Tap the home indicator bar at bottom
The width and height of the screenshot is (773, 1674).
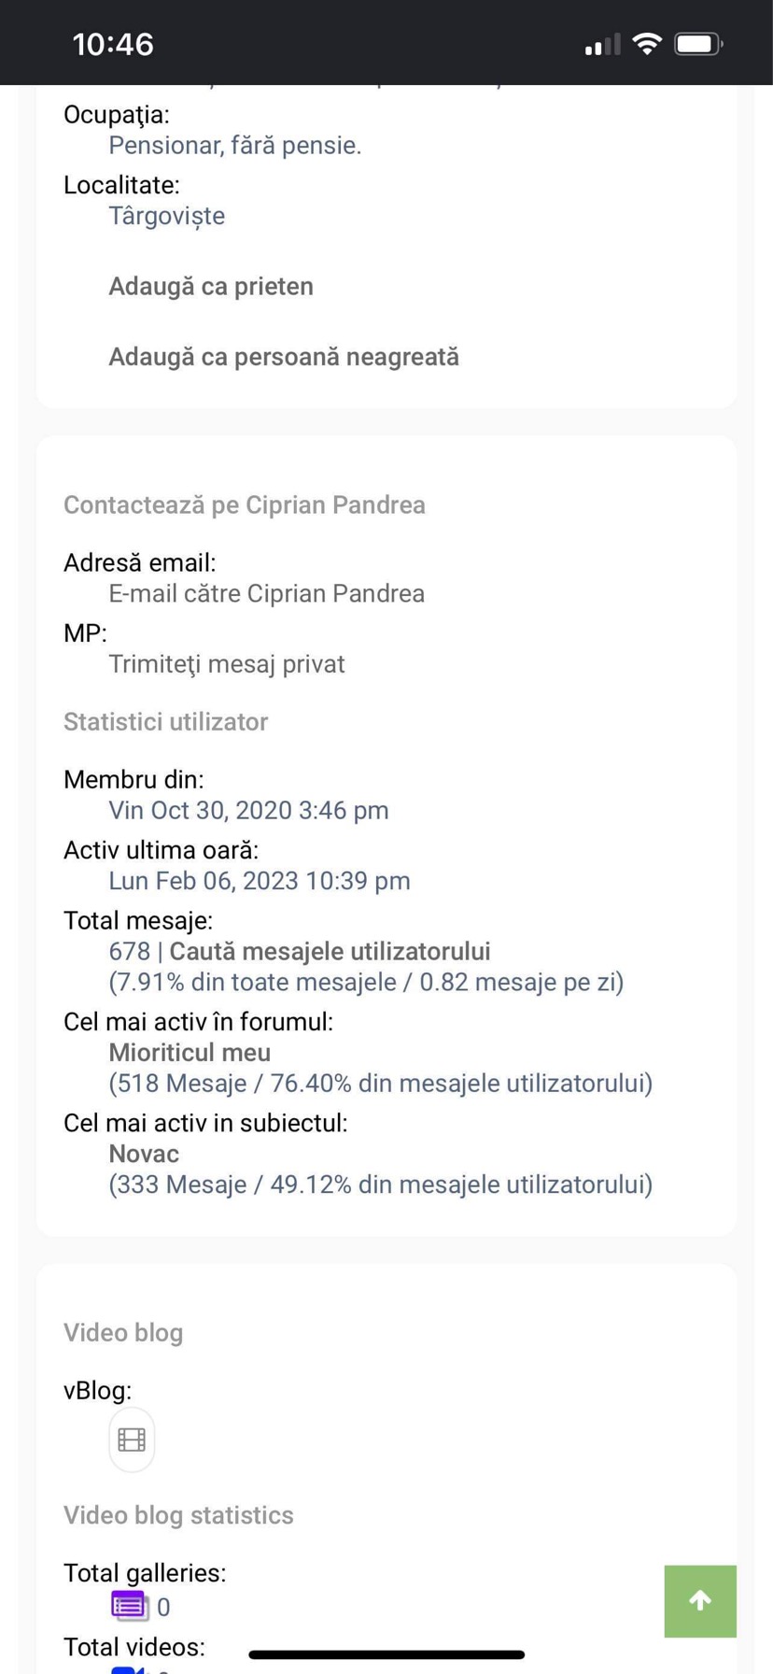(386, 1654)
